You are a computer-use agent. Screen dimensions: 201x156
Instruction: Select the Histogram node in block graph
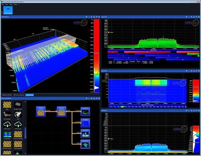click(x=85, y=133)
